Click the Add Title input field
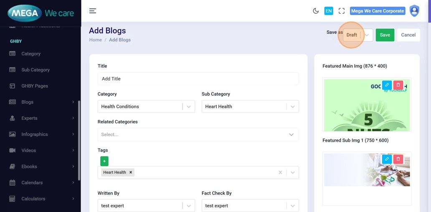This screenshot has width=431, height=212. pyautogui.click(x=198, y=79)
